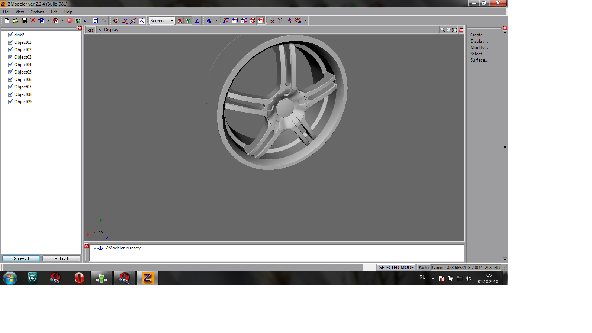Viewport: 592px width, 333px height.
Task: Click the Auto indicator in status bar
Action: pos(424,267)
